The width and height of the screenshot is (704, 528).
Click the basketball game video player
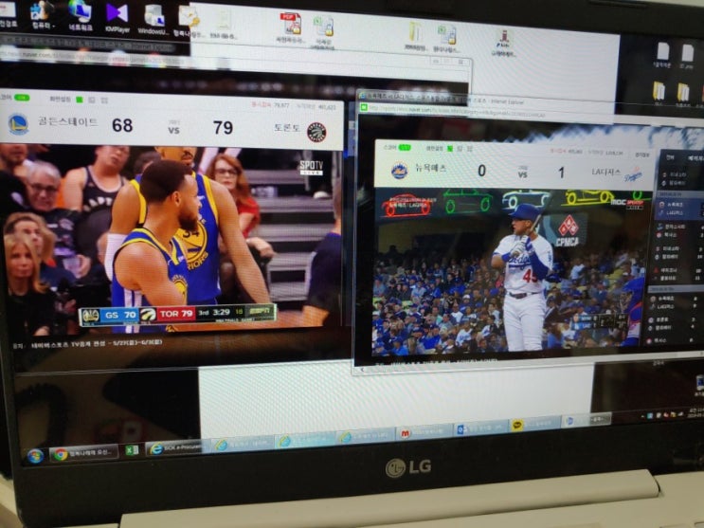pos(171,241)
